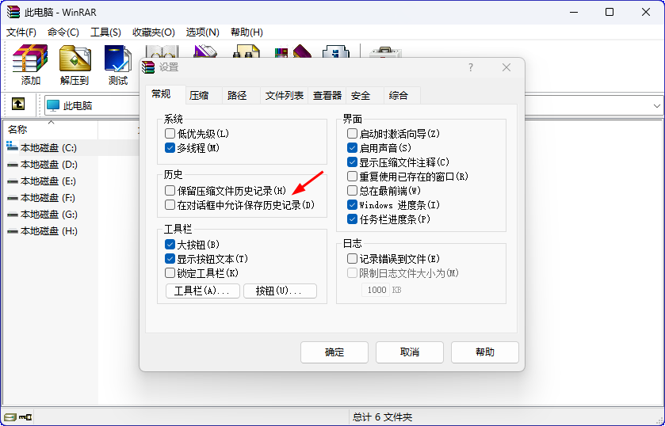
Task: Toggle 在对话框中允许保存历史记录(D)
Action: [x=170, y=205]
